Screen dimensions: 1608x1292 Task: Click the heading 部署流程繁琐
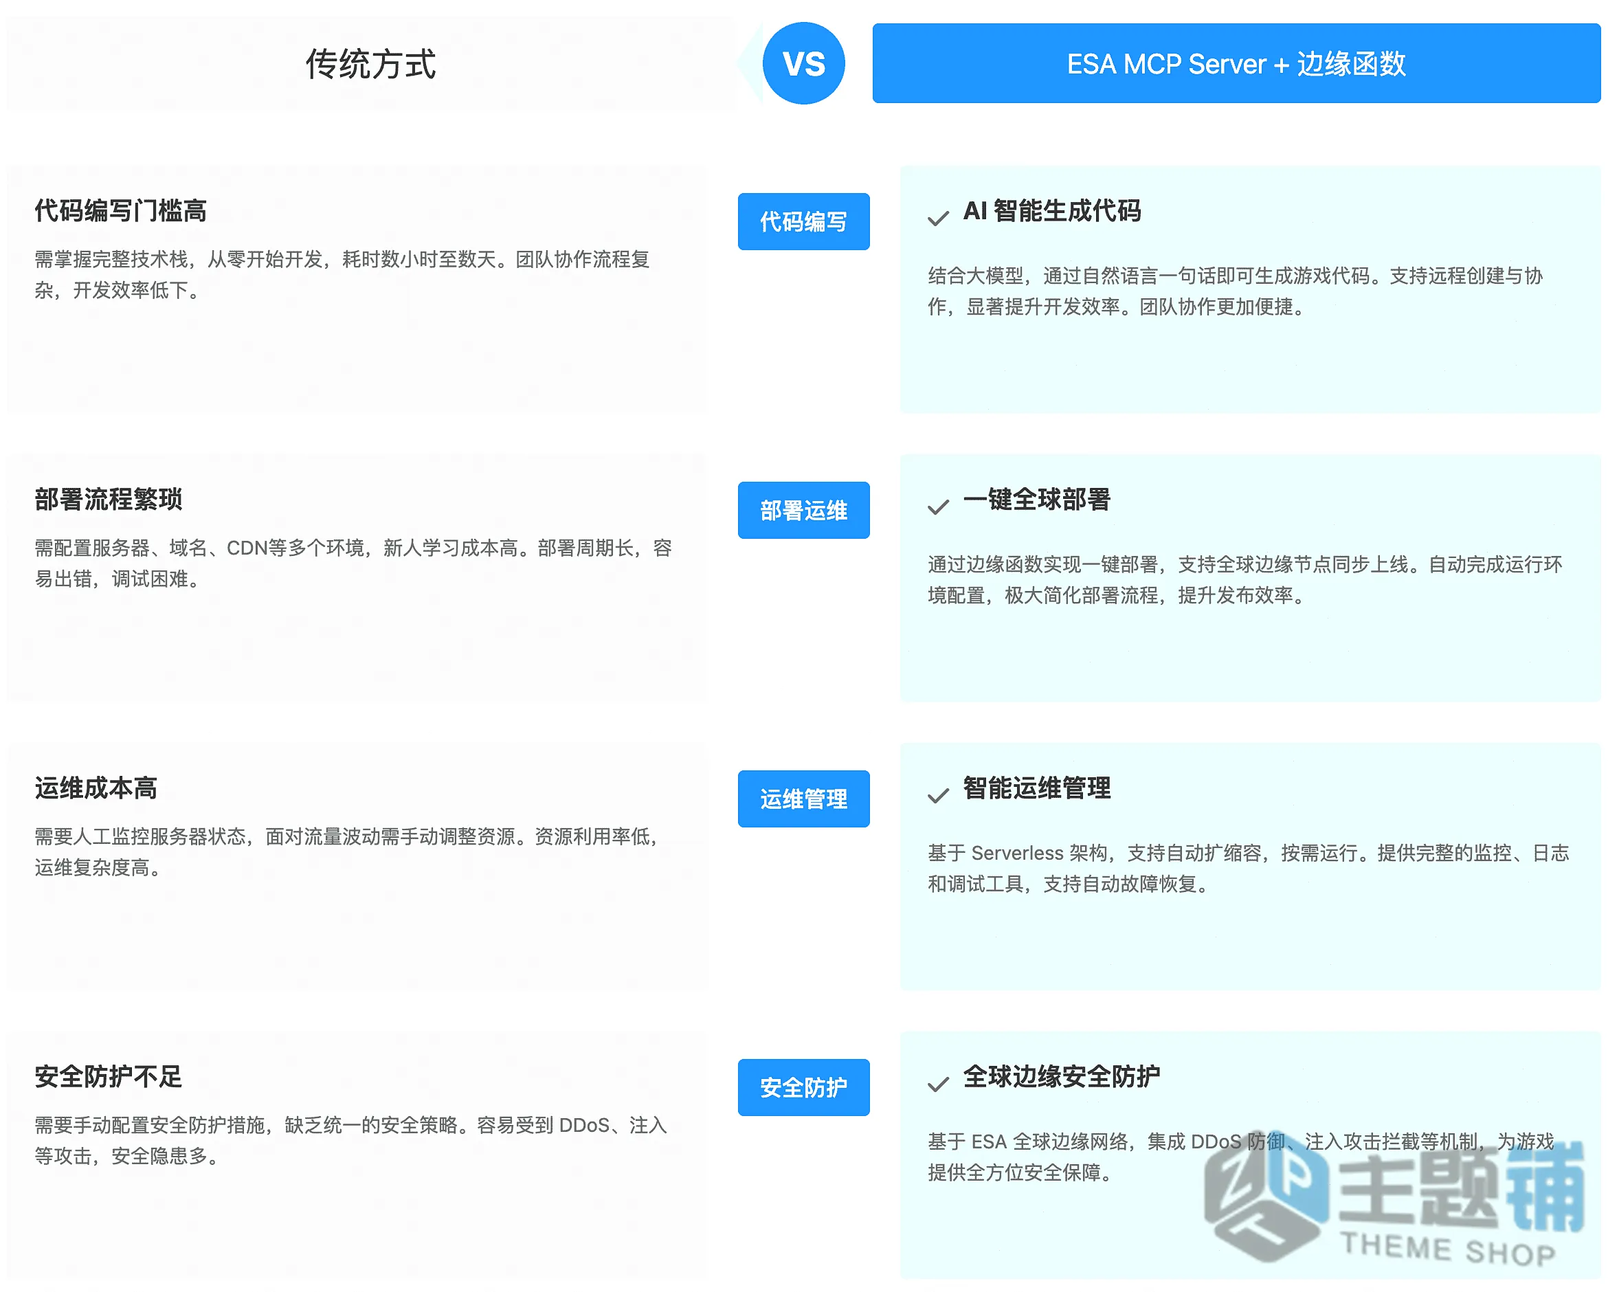pos(108,499)
